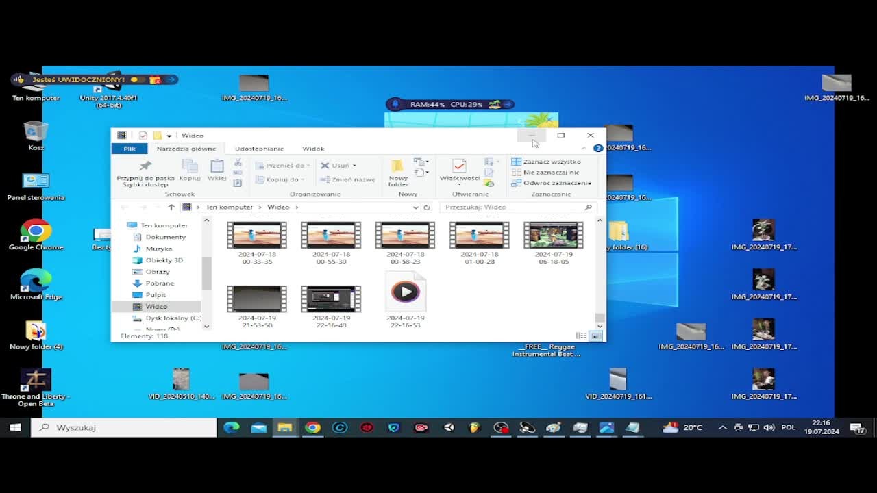Click the refresh icon beside address bar
The image size is (877, 493).
(427, 207)
